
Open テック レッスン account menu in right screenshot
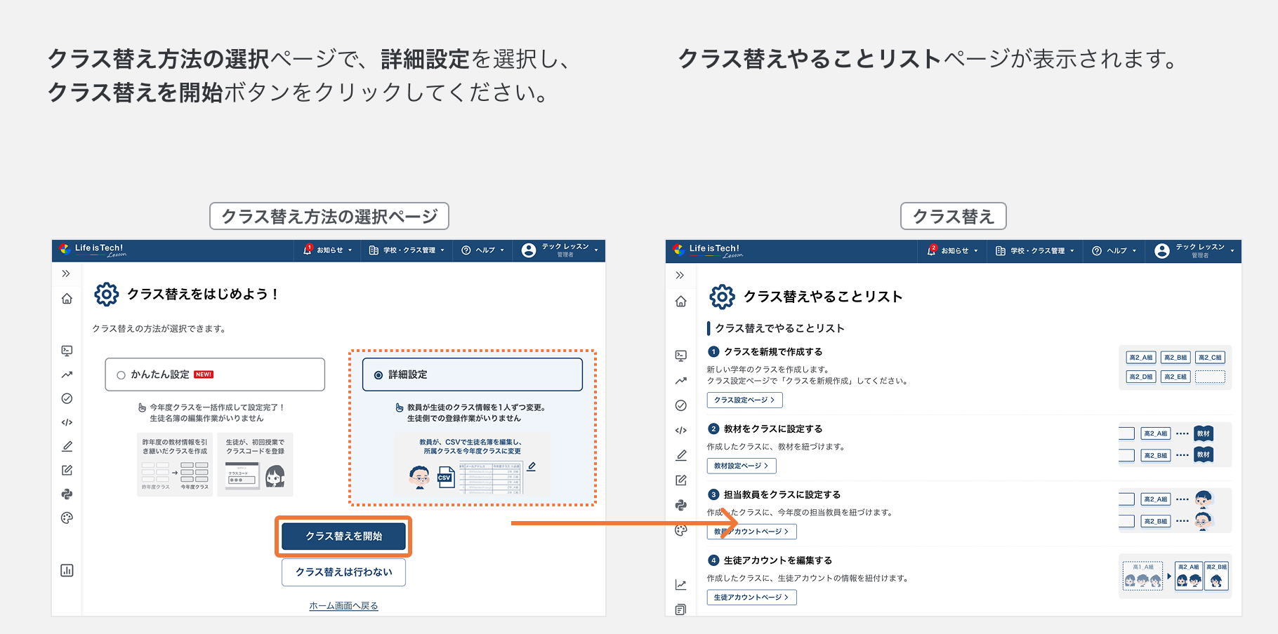(x=1194, y=251)
